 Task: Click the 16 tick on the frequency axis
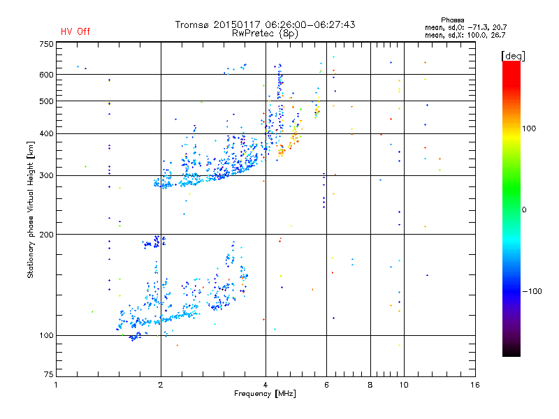coord(474,385)
